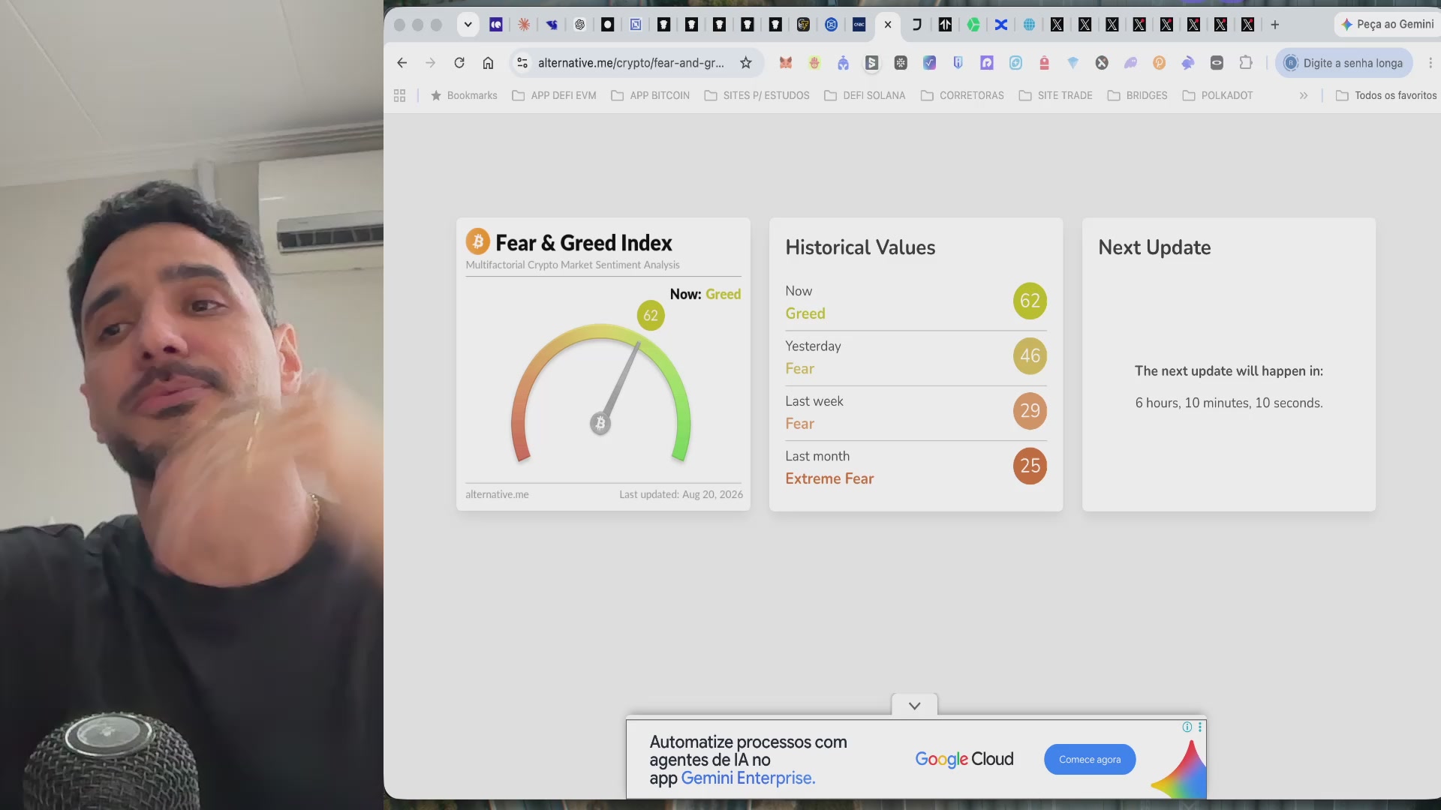Click the 62 gauge value badge
This screenshot has width=1441, height=810.
(x=651, y=316)
